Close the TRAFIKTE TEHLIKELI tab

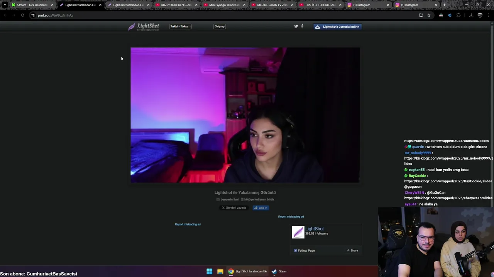point(340,5)
